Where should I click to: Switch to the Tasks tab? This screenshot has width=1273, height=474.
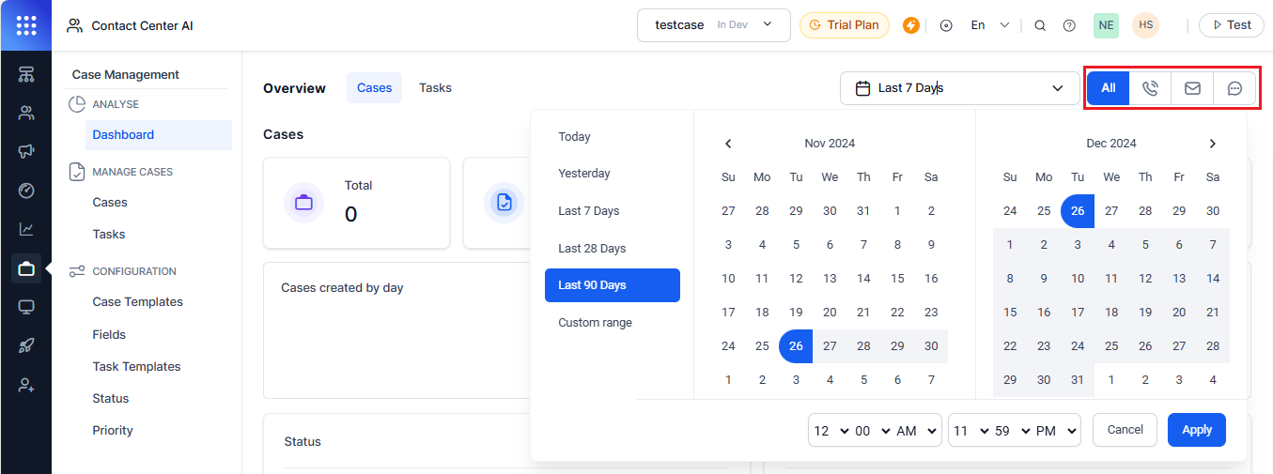[435, 87]
